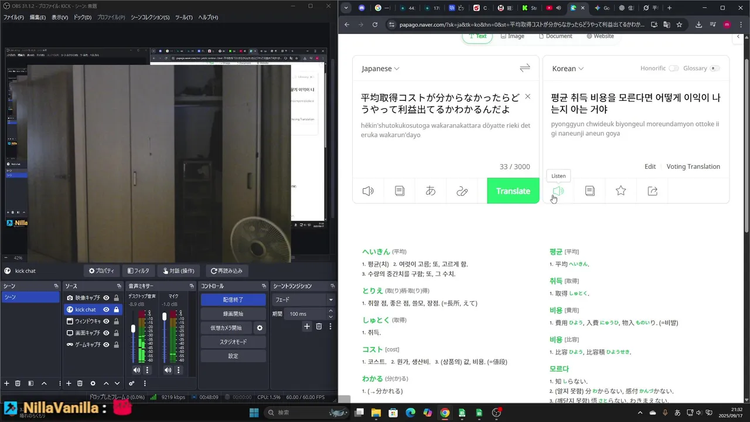Move selected source down
The width and height of the screenshot is (750, 422).
point(118,383)
